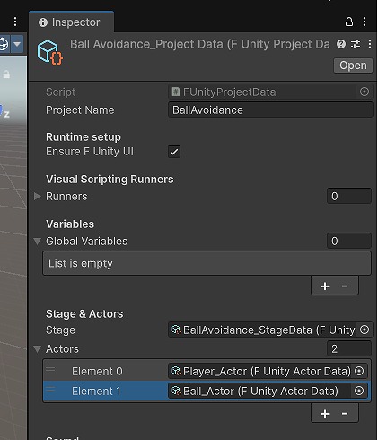378x440 pixels.
Task: Click the ScriptableObject asset icon
Action: [x=50, y=52]
